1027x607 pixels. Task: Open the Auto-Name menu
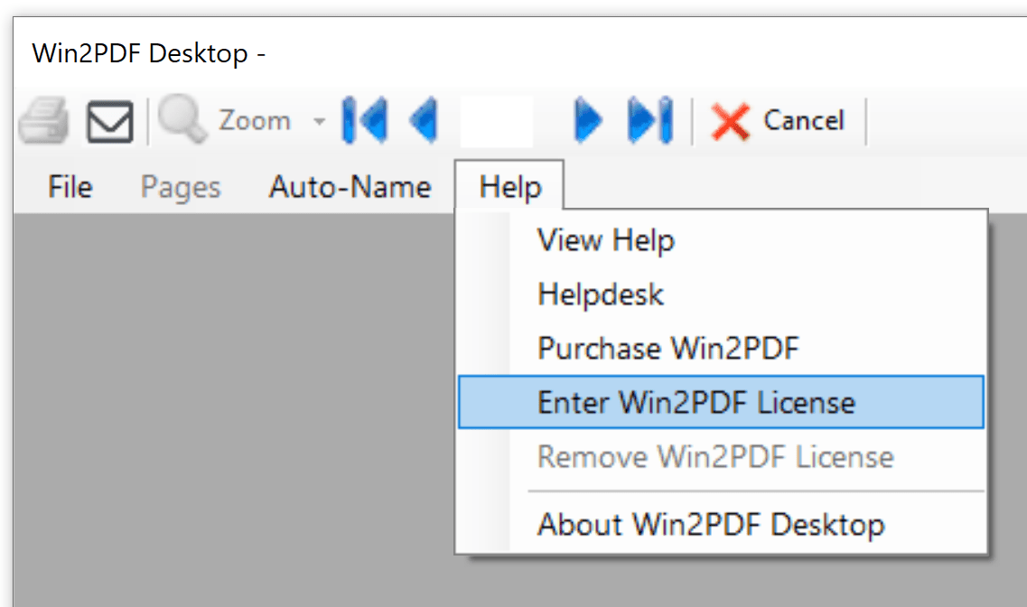[x=350, y=187]
